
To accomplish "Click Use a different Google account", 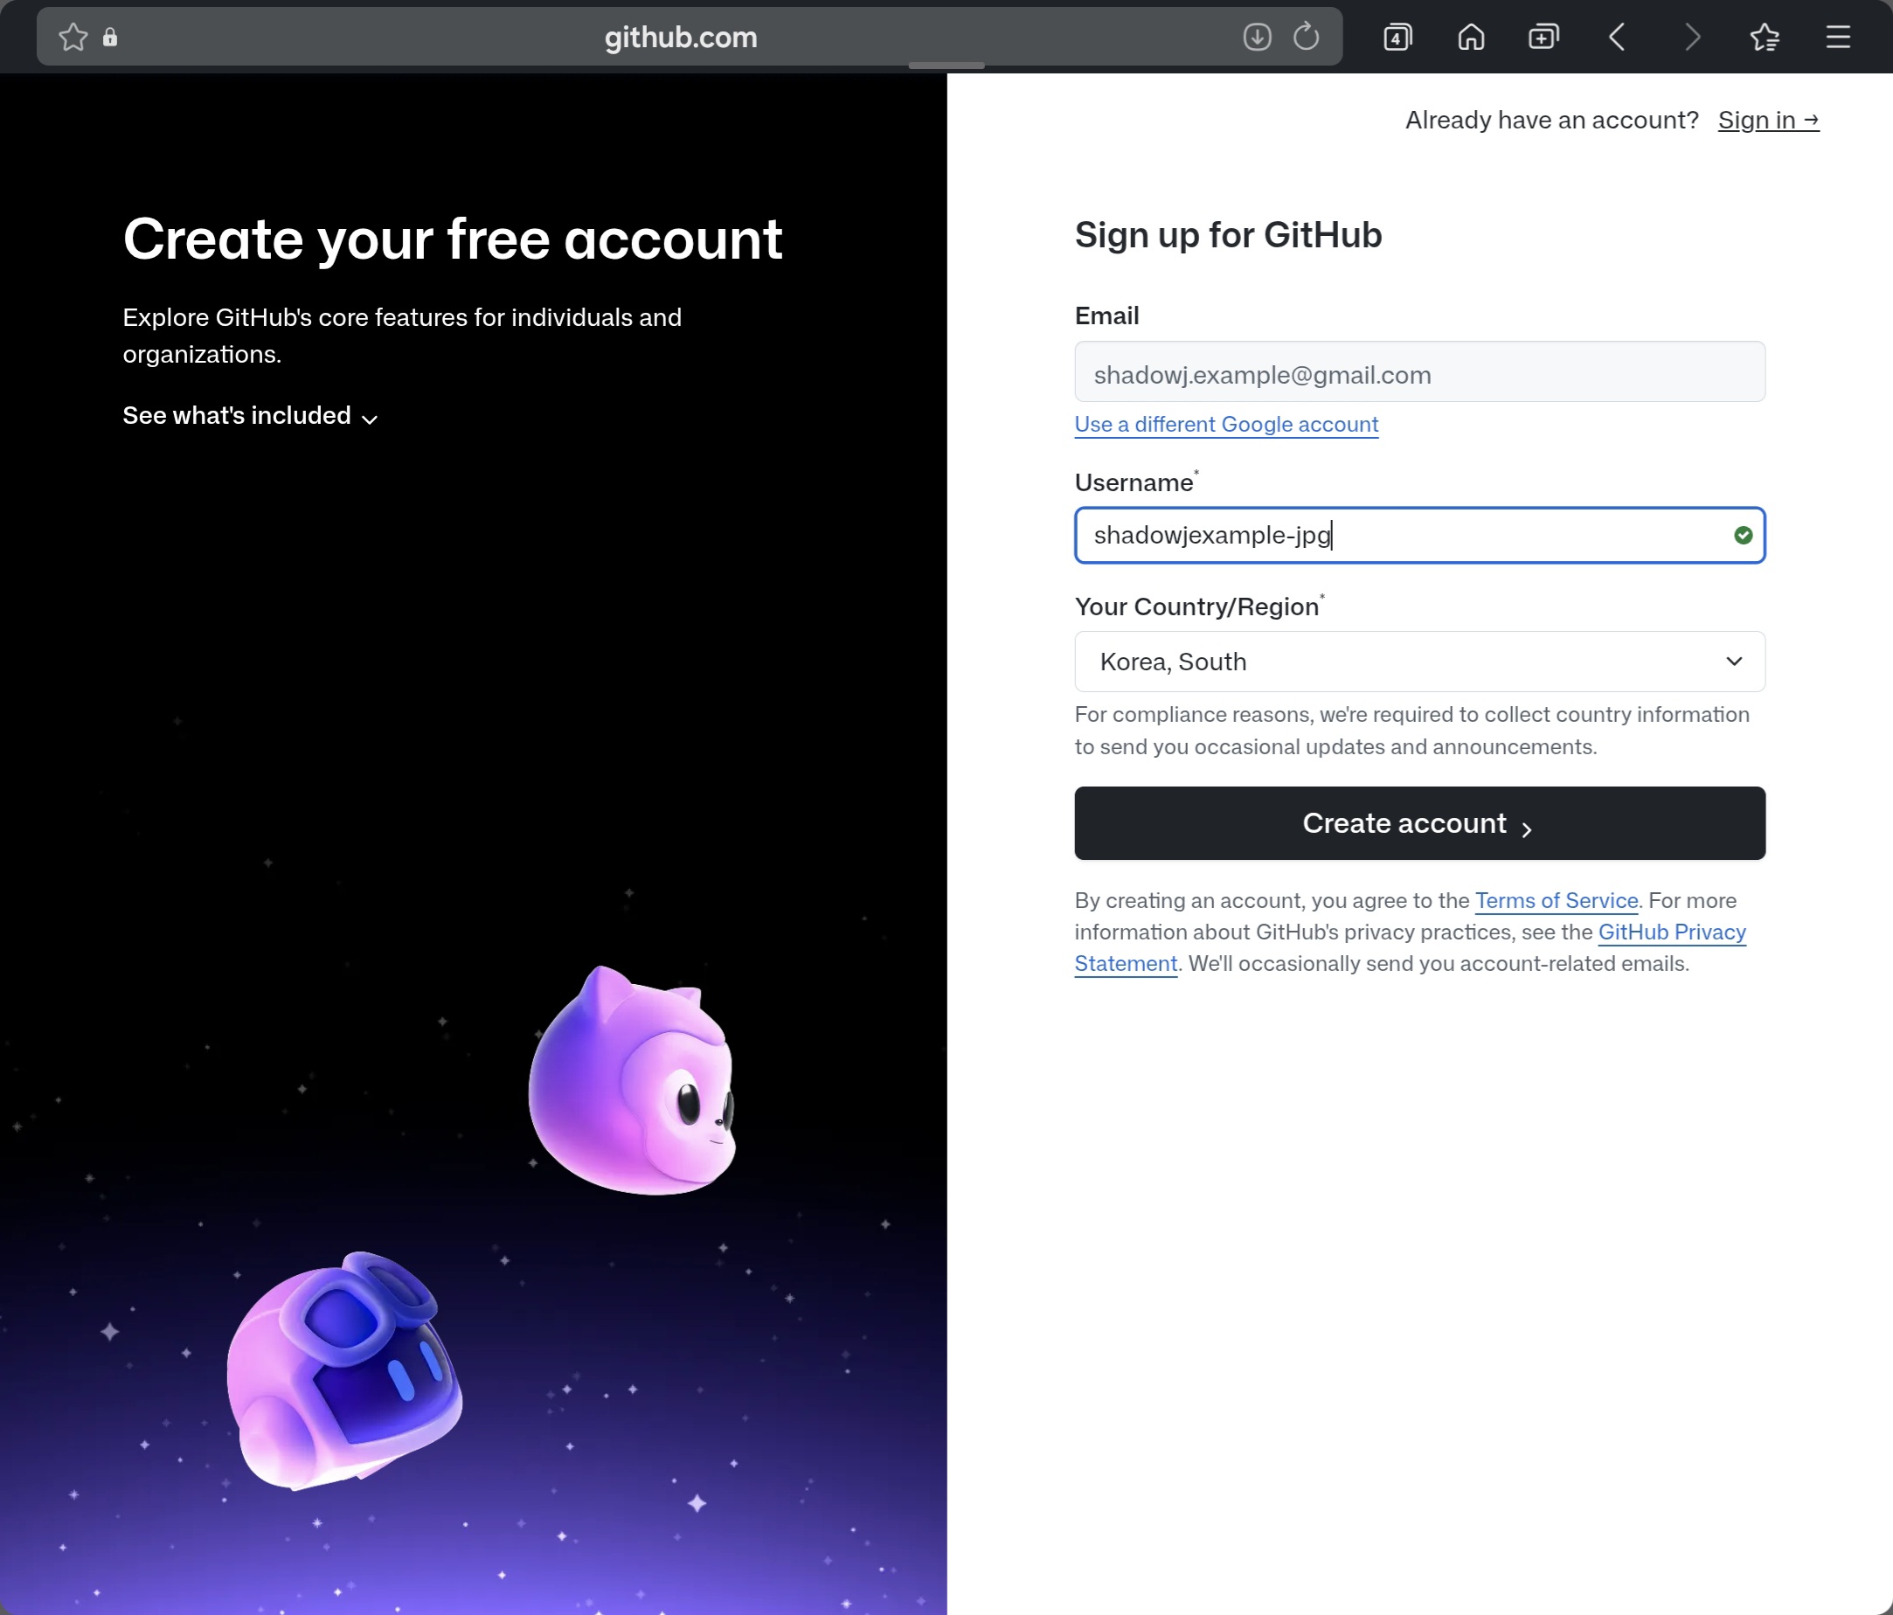I will pos(1226,425).
